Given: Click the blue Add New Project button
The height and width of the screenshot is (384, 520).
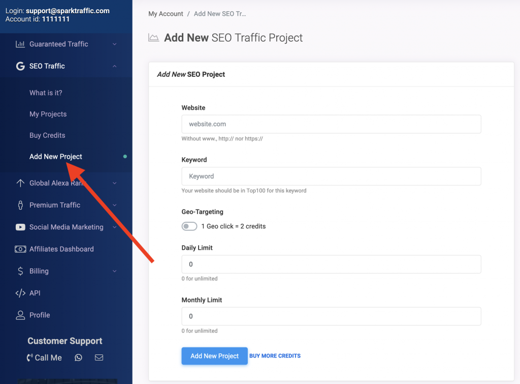Looking at the screenshot, I should (215, 356).
